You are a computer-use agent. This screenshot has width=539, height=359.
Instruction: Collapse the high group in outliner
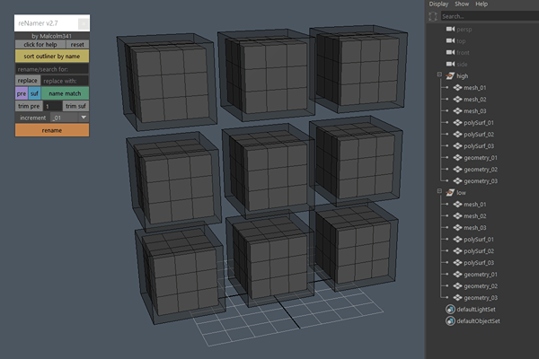point(437,76)
